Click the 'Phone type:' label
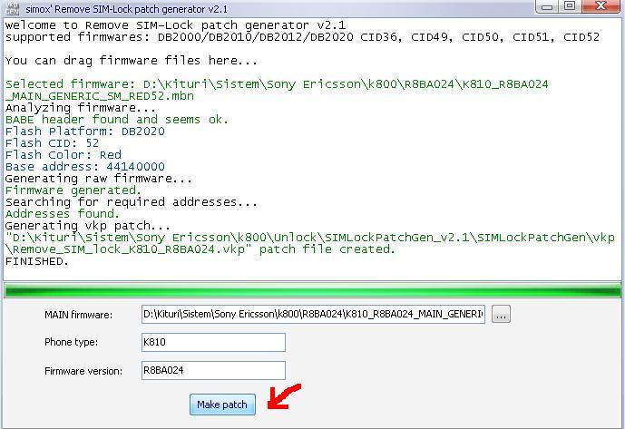 72,342
